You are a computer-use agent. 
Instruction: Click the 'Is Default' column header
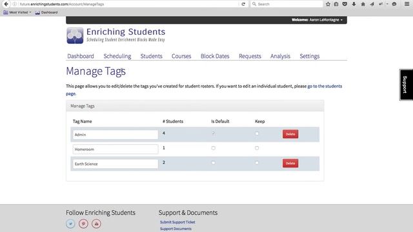coord(220,121)
